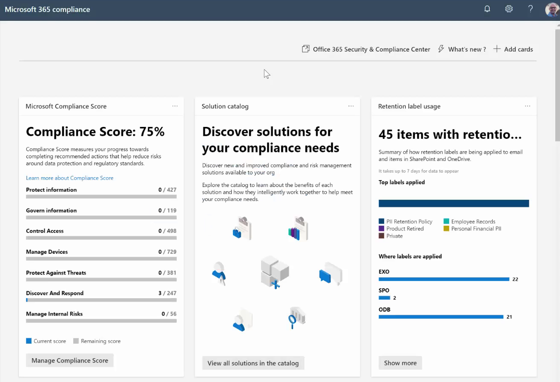Click the Manage Internal Risks progress bar
The image size is (560, 382).
point(101,321)
